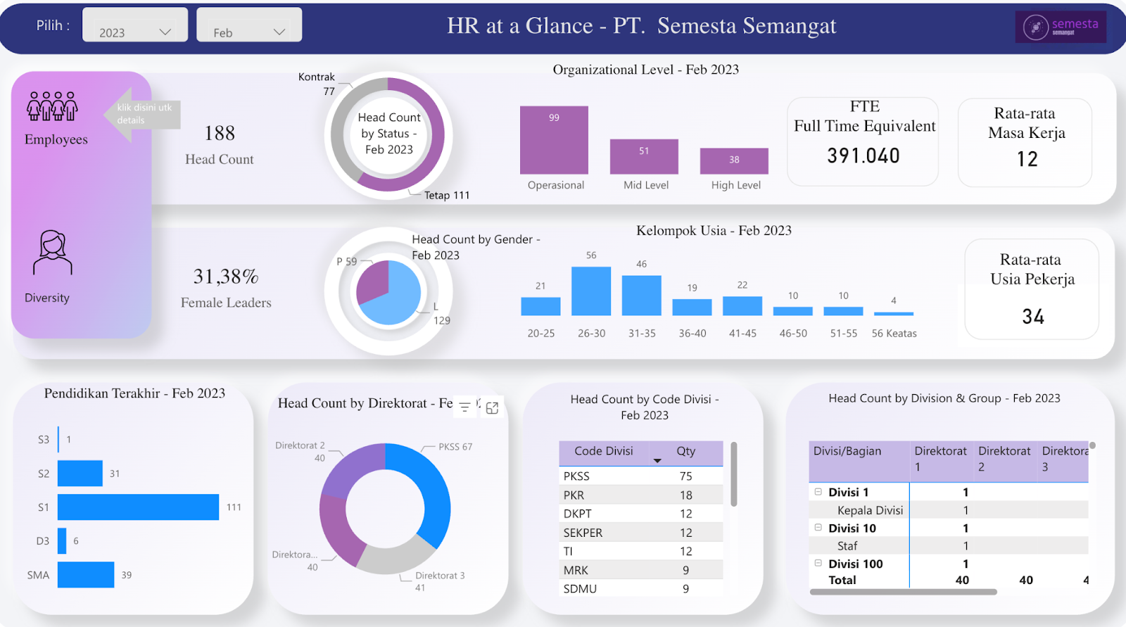Click the 31,38% Female Leaders value
Image resolution: width=1126 pixels, height=627 pixels.
tap(226, 277)
